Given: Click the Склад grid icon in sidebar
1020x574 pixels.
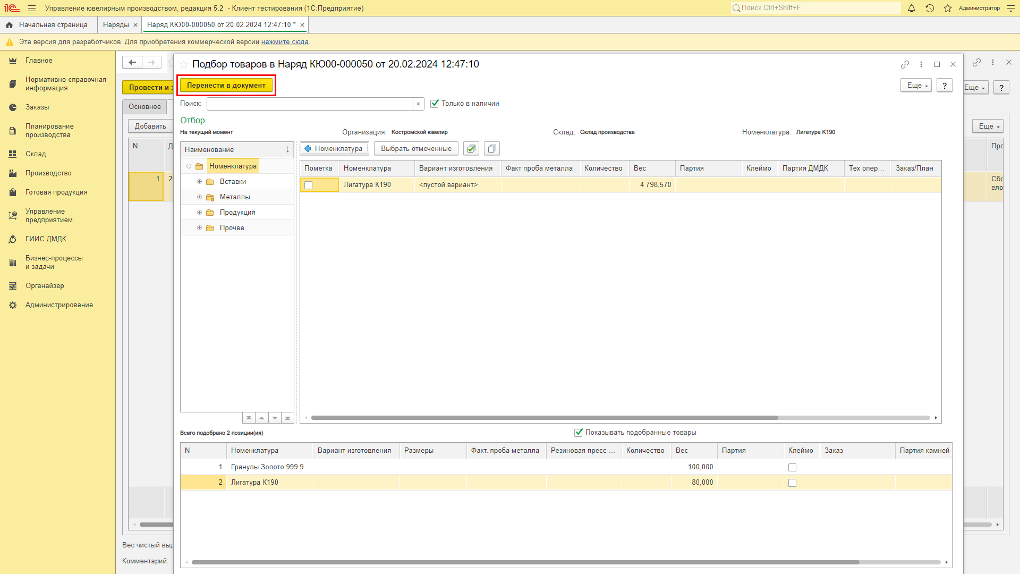Looking at the screenshot, I should pos(13,154).
